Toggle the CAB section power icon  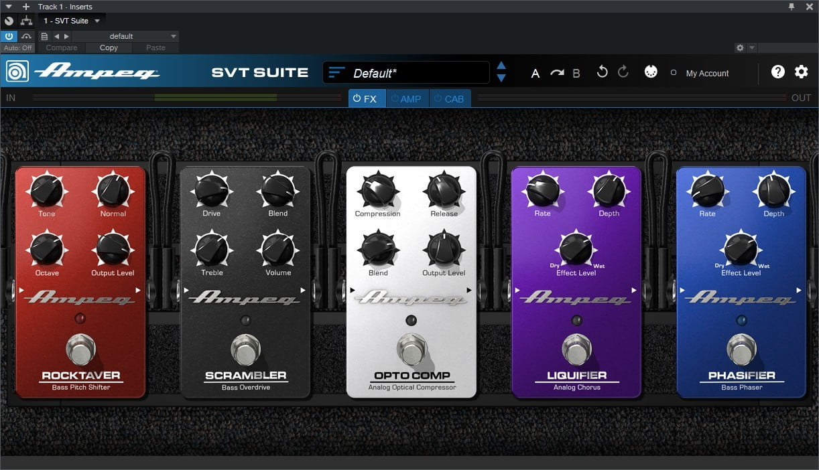[438, 98]
